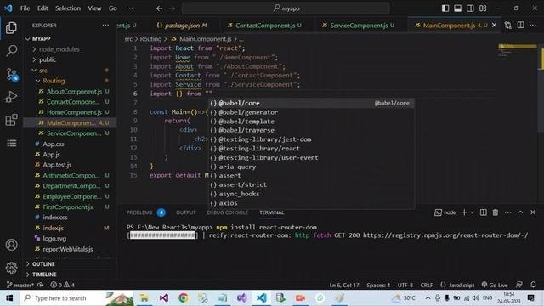Click Routing in the breadcrumb
This screenshot has height=306, width=544.
pos(150,39)
